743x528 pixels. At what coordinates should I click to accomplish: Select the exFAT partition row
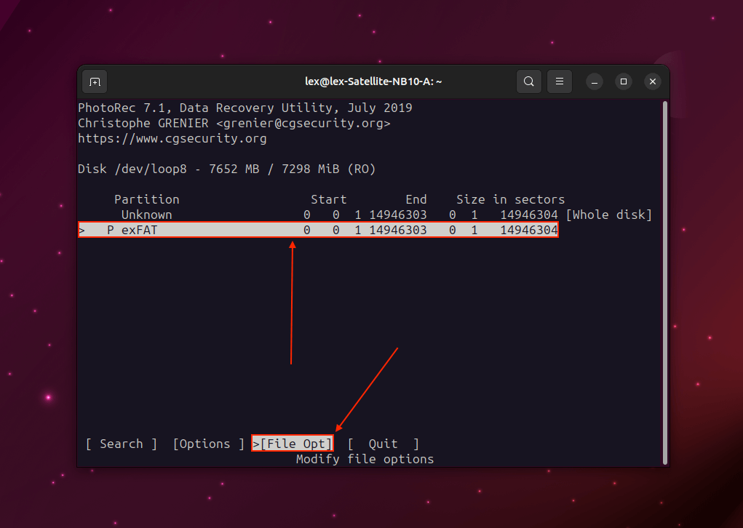pos(318,231)
